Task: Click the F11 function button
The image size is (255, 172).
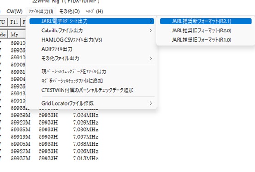Action: click(x=14, y=22)
